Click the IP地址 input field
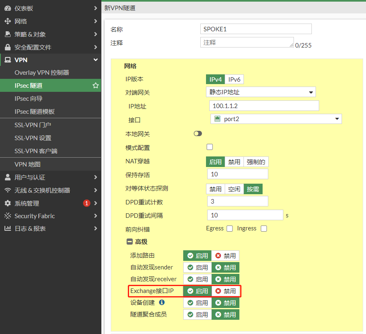The height and width of the screenshot is (334, 366). click(263, 106)
